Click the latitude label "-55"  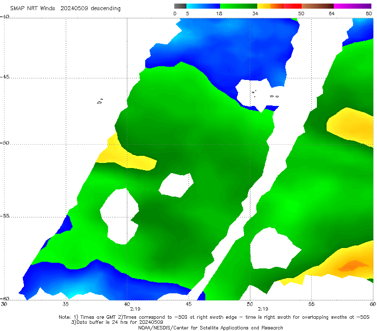(x=5, y=216)
